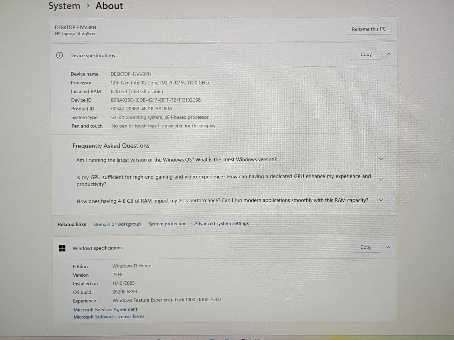Screen dimensions: 454x340
Task: Expand the GPU gaming experience FAQ
Action: tap(381, 180)
